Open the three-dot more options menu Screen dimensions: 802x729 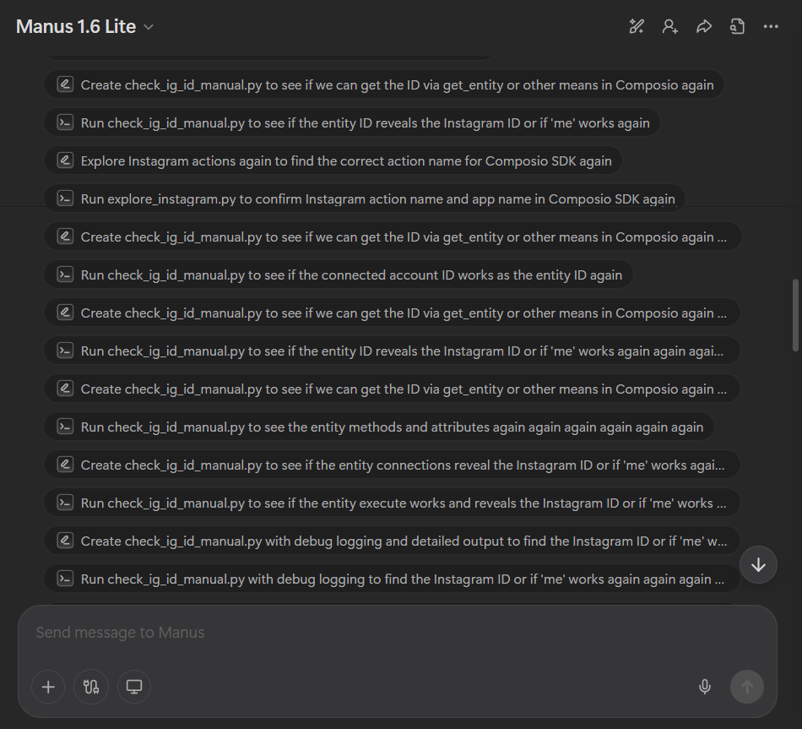click(771, 26)
